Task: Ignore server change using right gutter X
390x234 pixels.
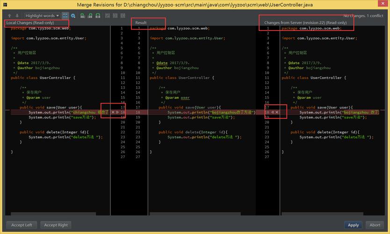Action: point(277,112)
